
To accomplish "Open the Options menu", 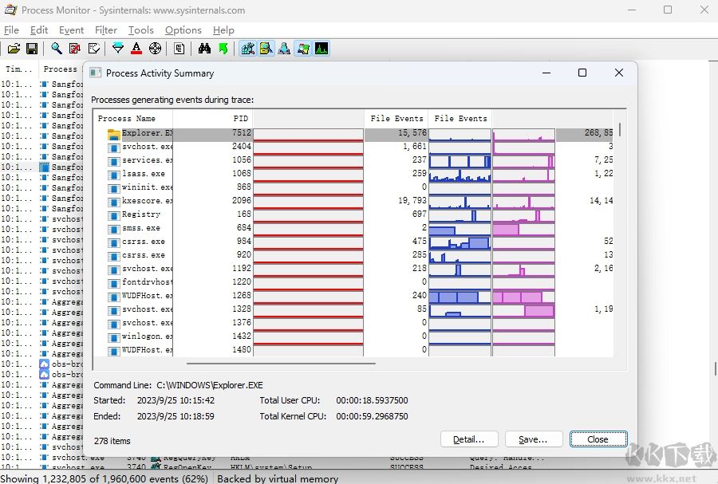I will (183, 30).
